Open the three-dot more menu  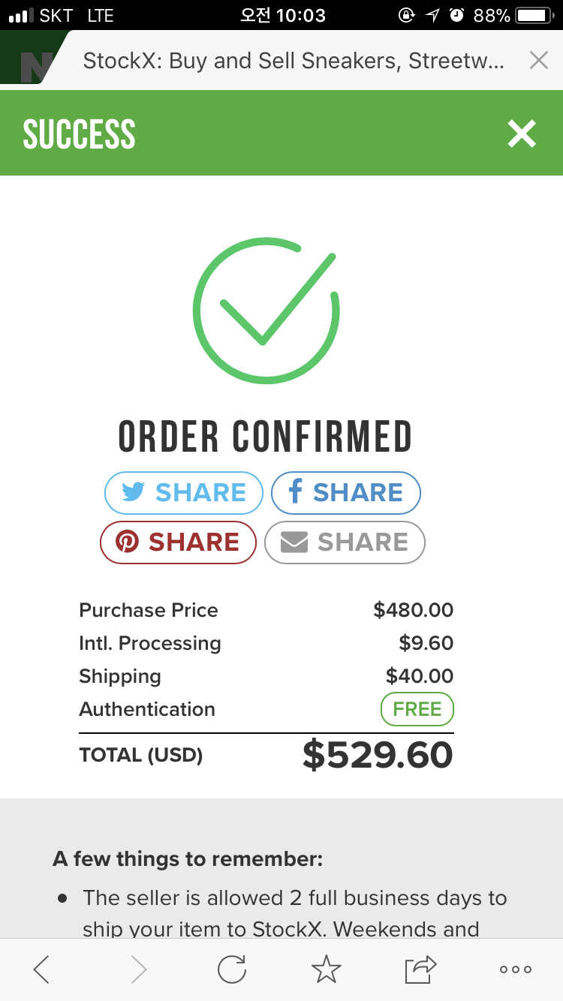[516, 969]
